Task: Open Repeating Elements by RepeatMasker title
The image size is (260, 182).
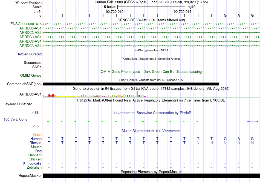Action: [x=151, y=172]
